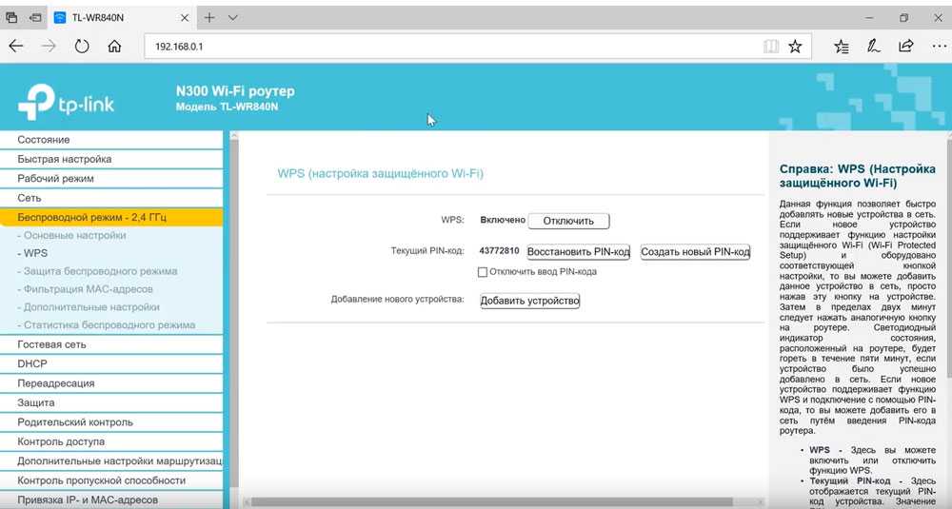Image resolution: width=952 pixels, height=509 pixels.
Task: Open reading view icon in address bar
Action: point(770,46)
